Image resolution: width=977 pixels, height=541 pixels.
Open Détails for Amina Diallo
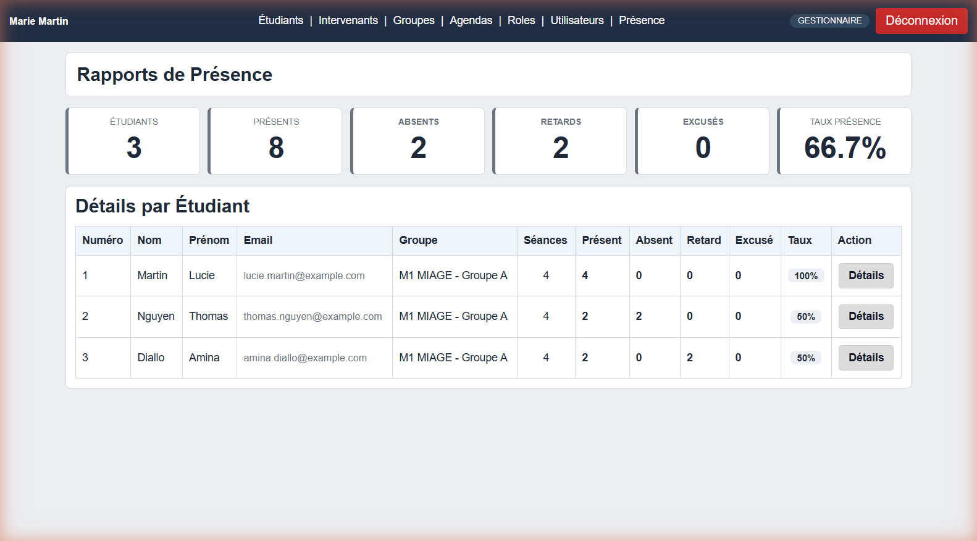pos(866,358)
